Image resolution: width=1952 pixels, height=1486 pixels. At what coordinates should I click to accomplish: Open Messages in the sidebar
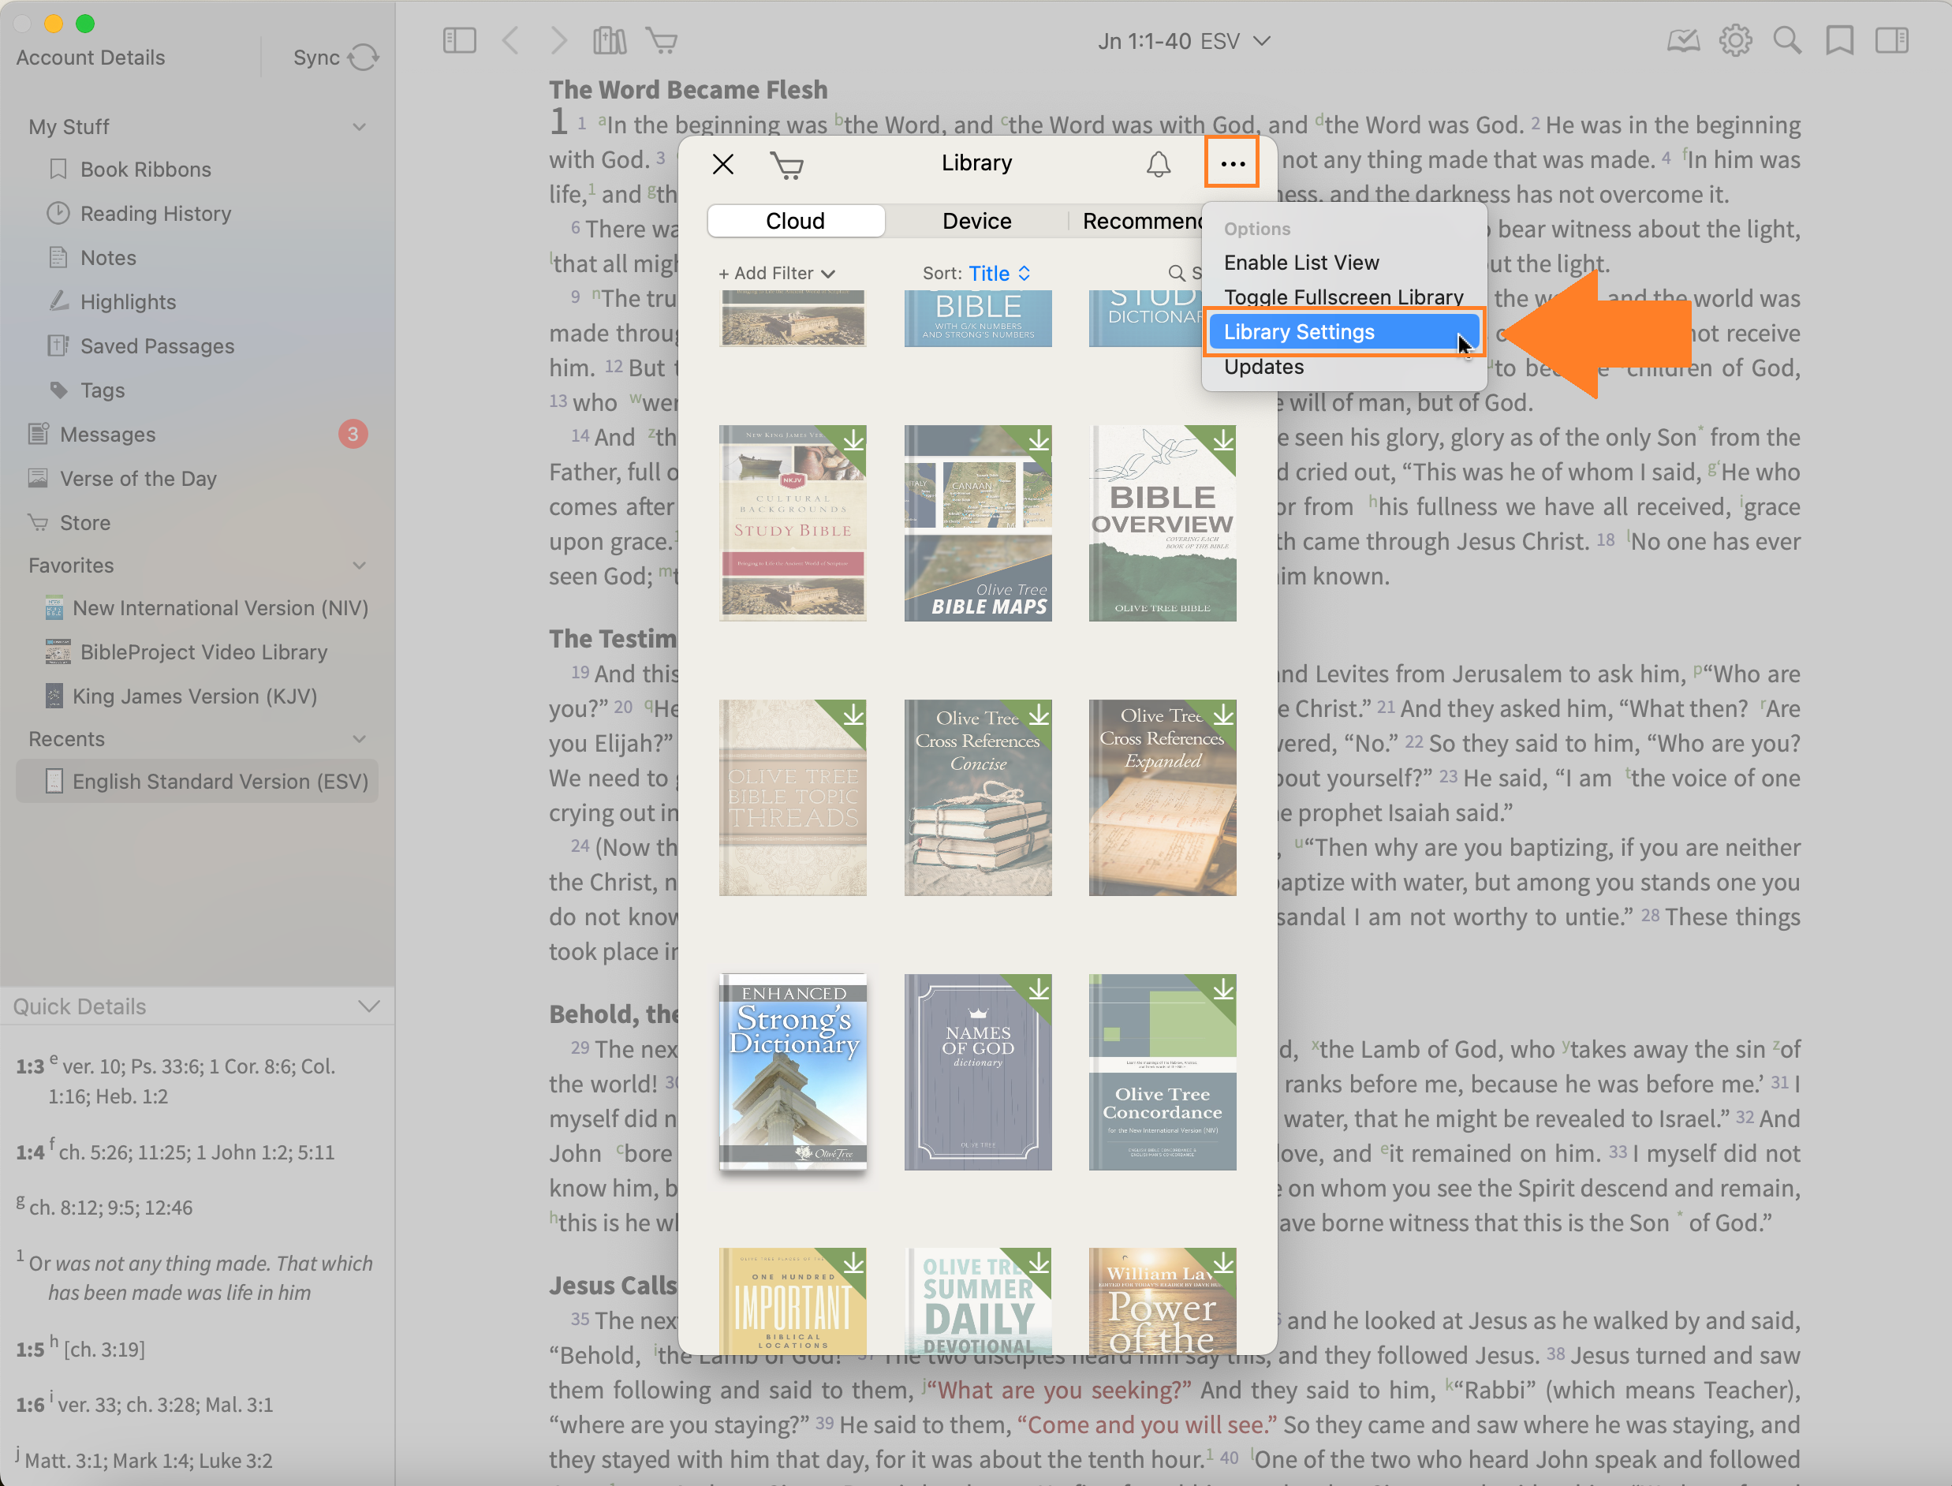(107, 435)
